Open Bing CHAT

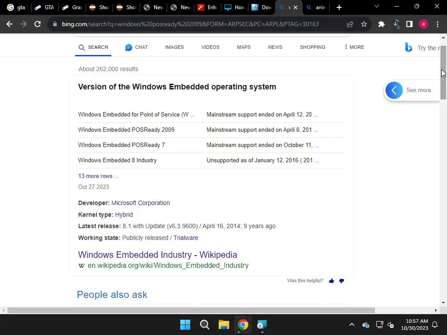[x=137, y=47]
